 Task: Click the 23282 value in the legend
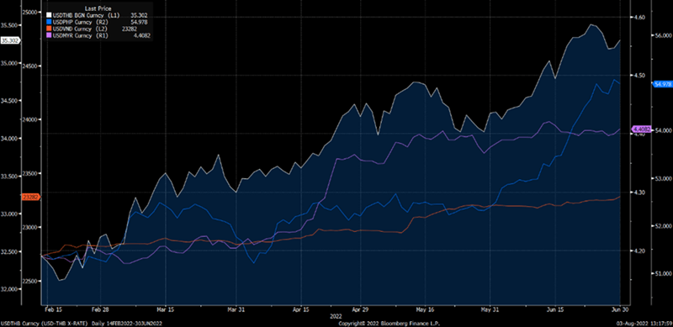click(130, 29)
